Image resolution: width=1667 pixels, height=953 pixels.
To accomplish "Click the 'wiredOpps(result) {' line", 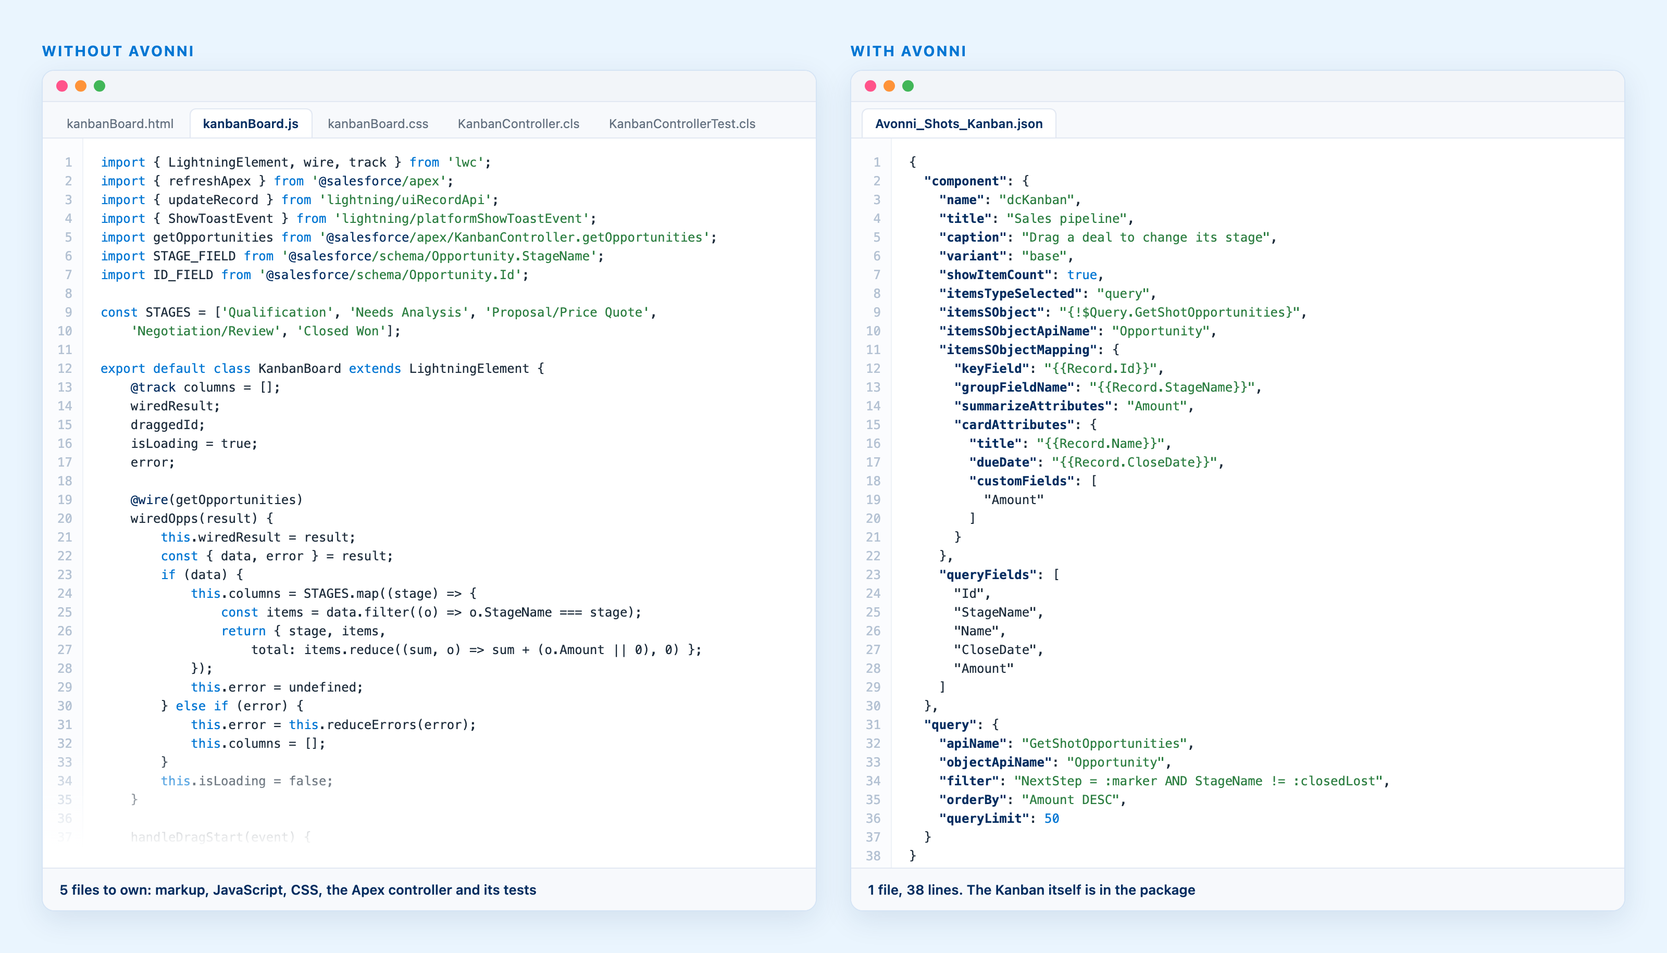I will point(202,518).
